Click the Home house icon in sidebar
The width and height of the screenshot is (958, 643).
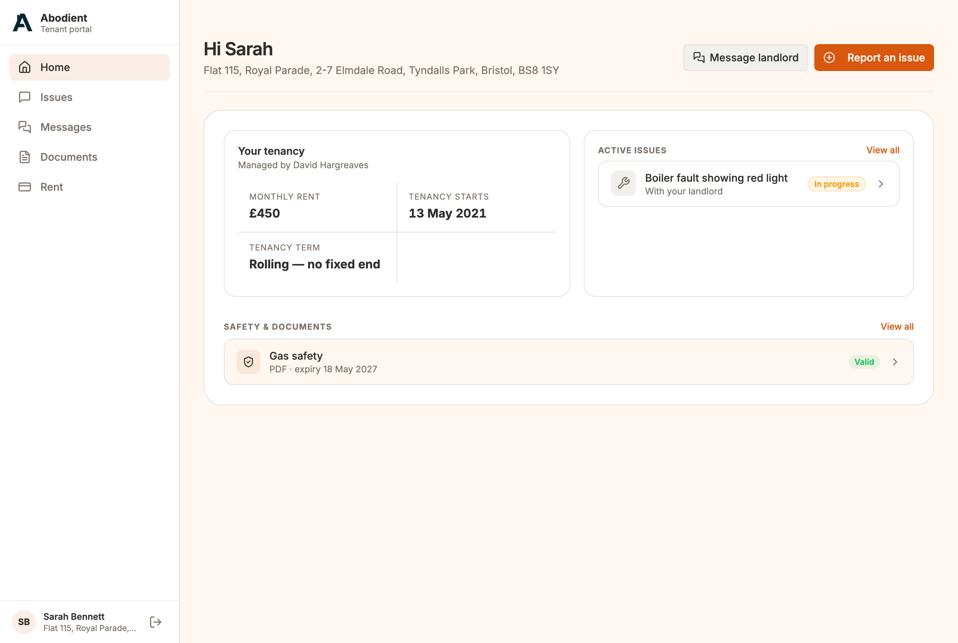(25, 67)
